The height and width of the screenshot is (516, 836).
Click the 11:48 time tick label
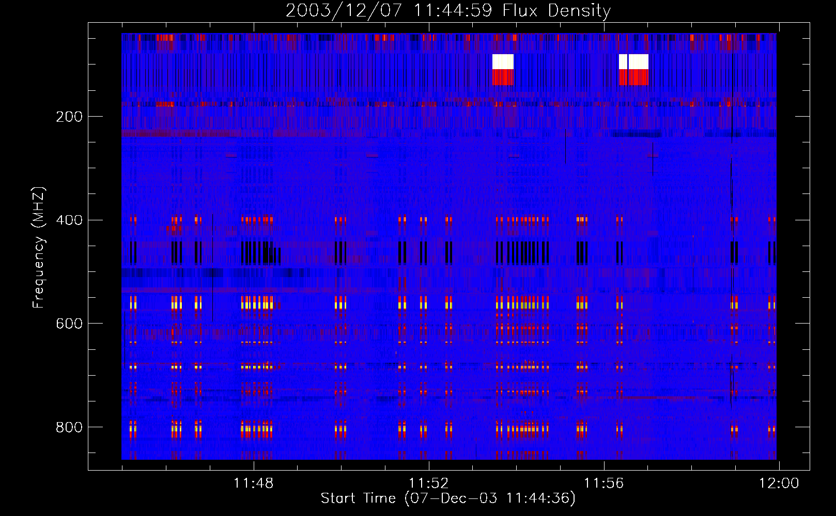click(253, 483)
